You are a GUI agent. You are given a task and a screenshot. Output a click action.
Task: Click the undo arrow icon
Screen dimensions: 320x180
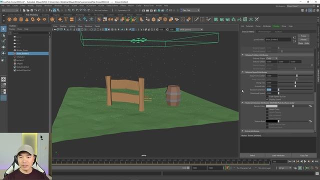click(x=35, y=10)
